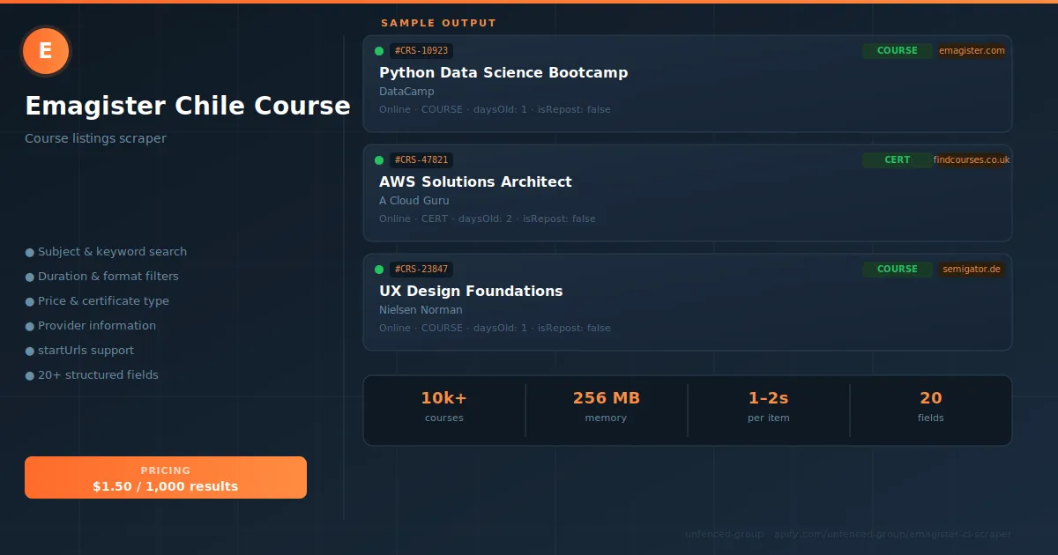Click the DataCamp provider name
Image resolution: width=1058 pixels, height=555 pixels.
pos(406,92)
